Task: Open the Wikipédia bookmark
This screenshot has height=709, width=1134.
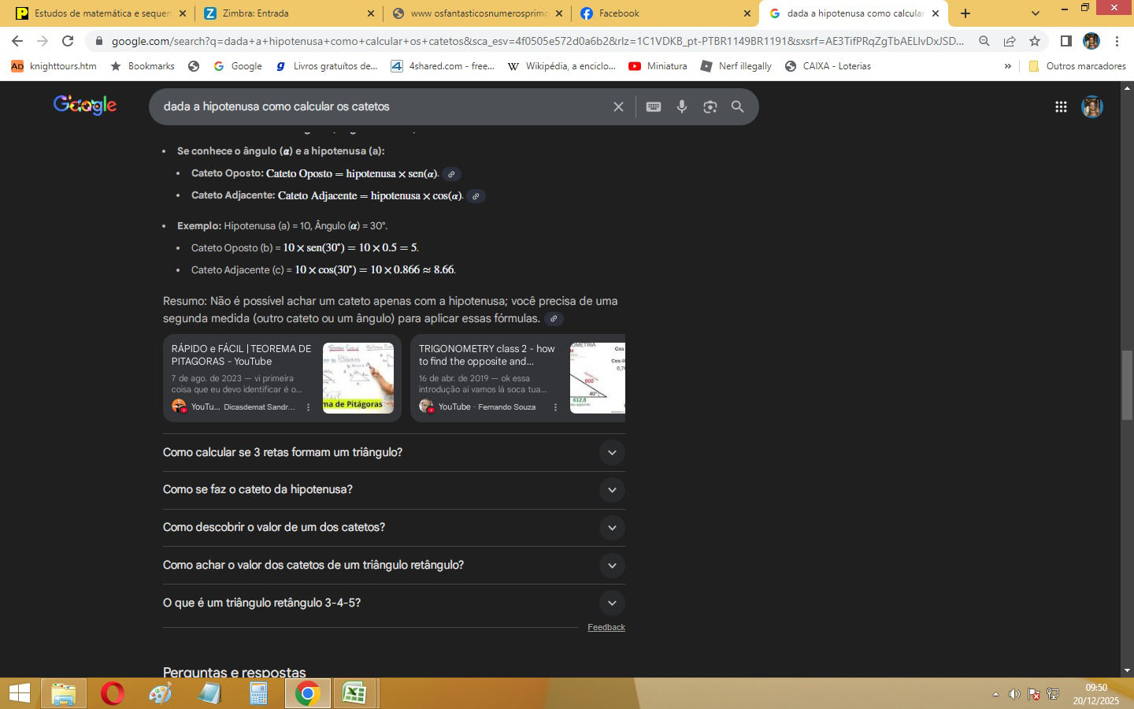Action: (x=561, y=66)
